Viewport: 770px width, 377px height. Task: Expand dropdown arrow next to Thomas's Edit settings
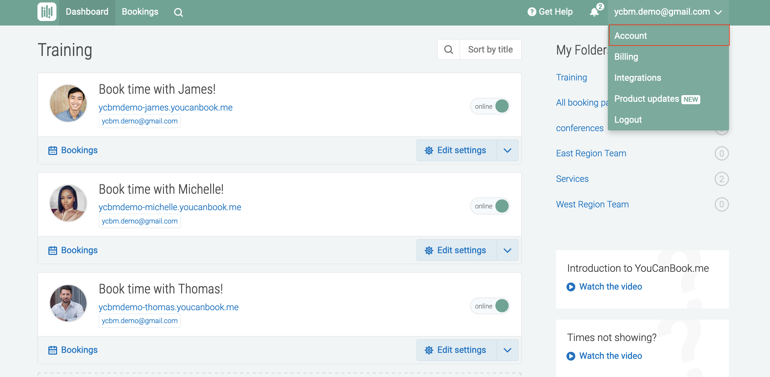point(508,350)
